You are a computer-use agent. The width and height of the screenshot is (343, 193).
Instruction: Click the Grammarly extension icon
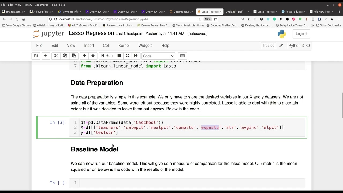click(274, 19)
